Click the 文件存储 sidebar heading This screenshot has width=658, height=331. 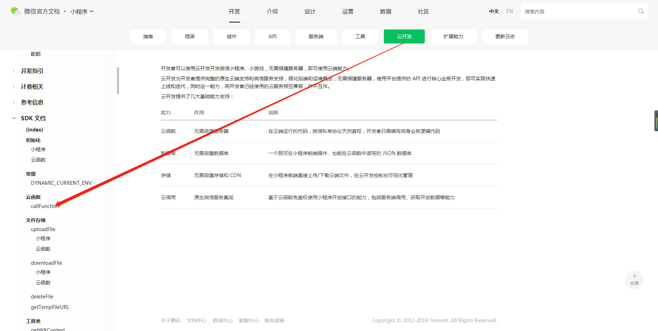(x=36, y=220)
